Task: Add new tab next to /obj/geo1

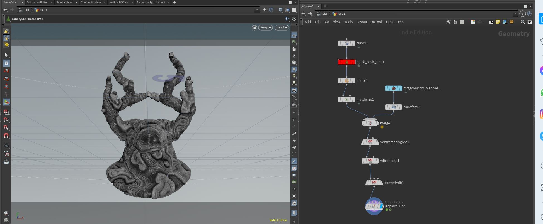Action: click(325, 6)
